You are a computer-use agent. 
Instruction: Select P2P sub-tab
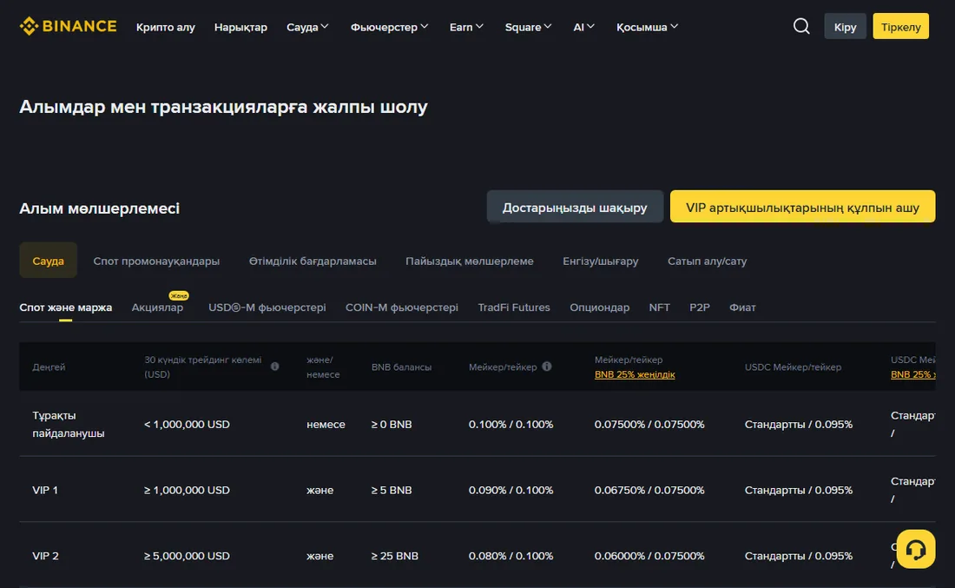point(699,307)
